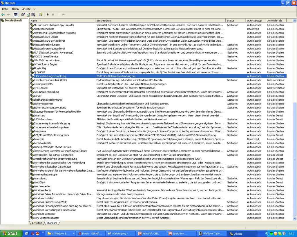
Task: Select the Office Source Engine service
Action: [x=46, y=65]
